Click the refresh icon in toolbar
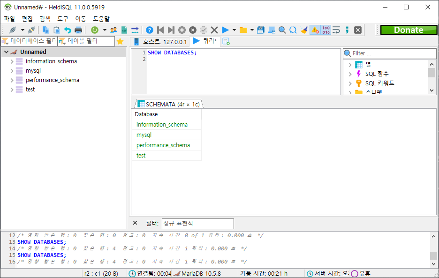The image size is (439, 278). [94, 30]
